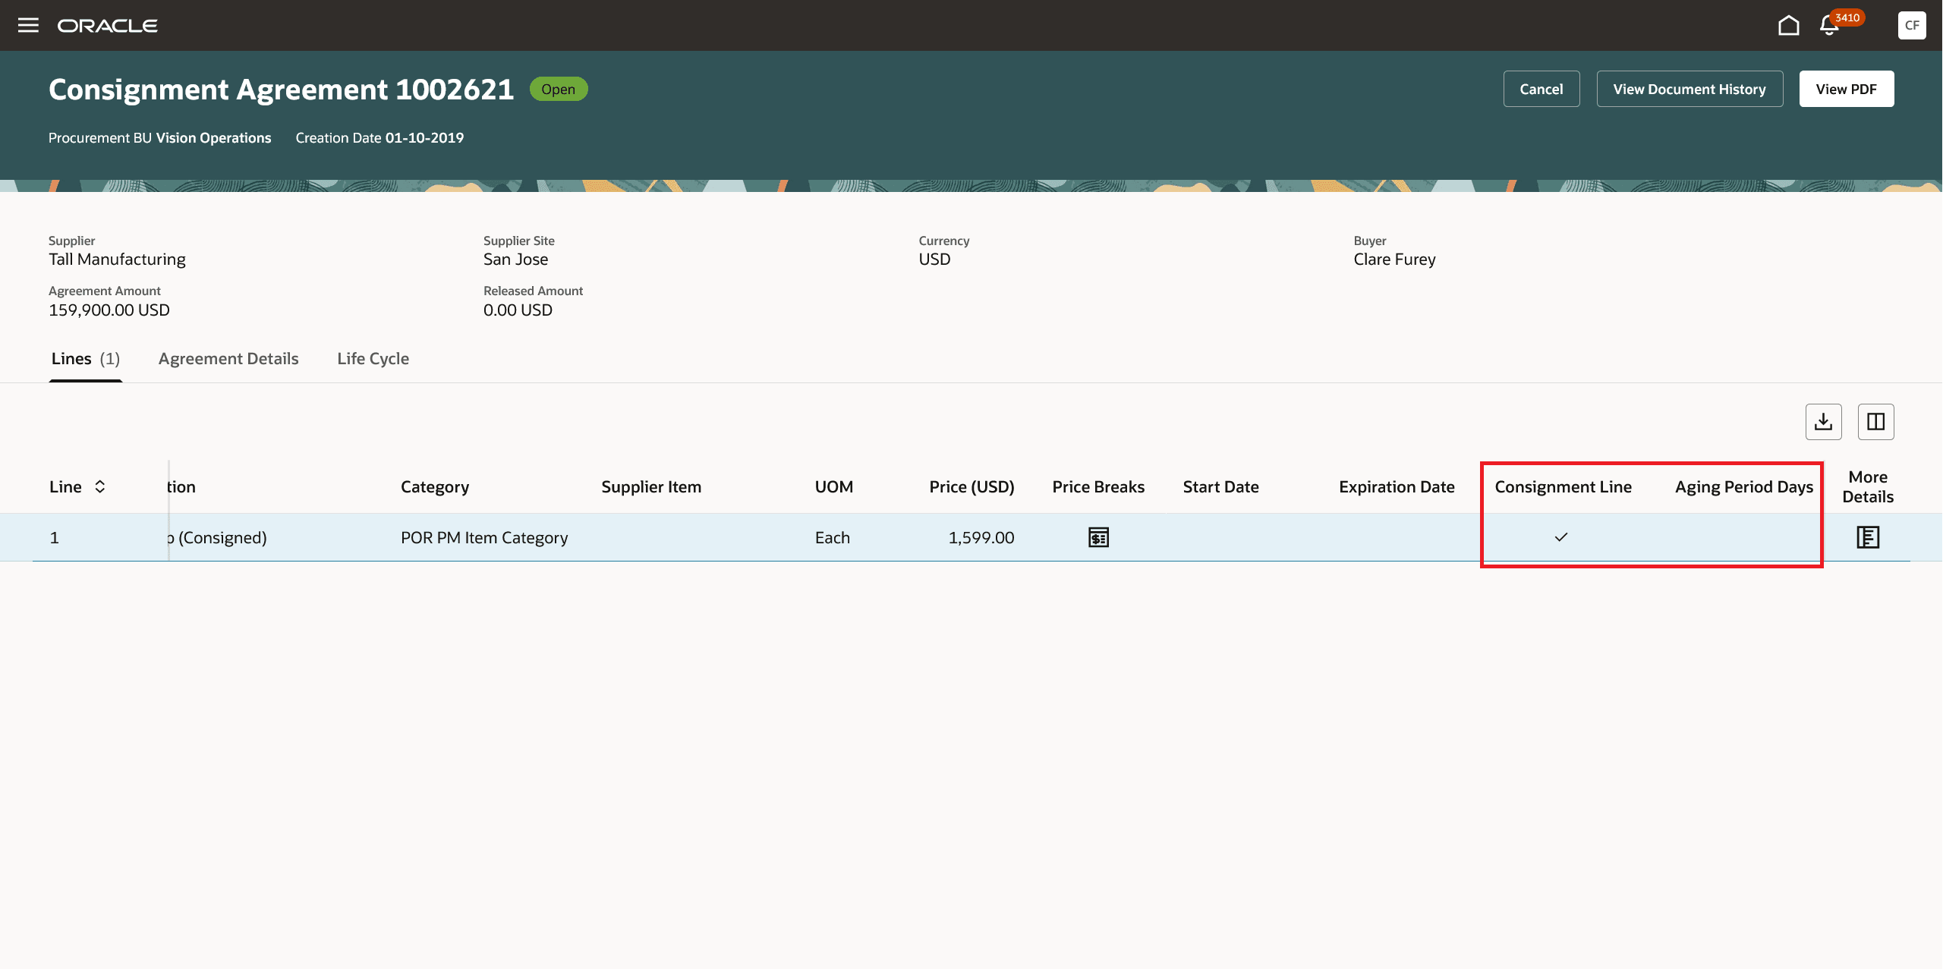
Task: Go to the Home icon
Action: [x=1788, y=26]
